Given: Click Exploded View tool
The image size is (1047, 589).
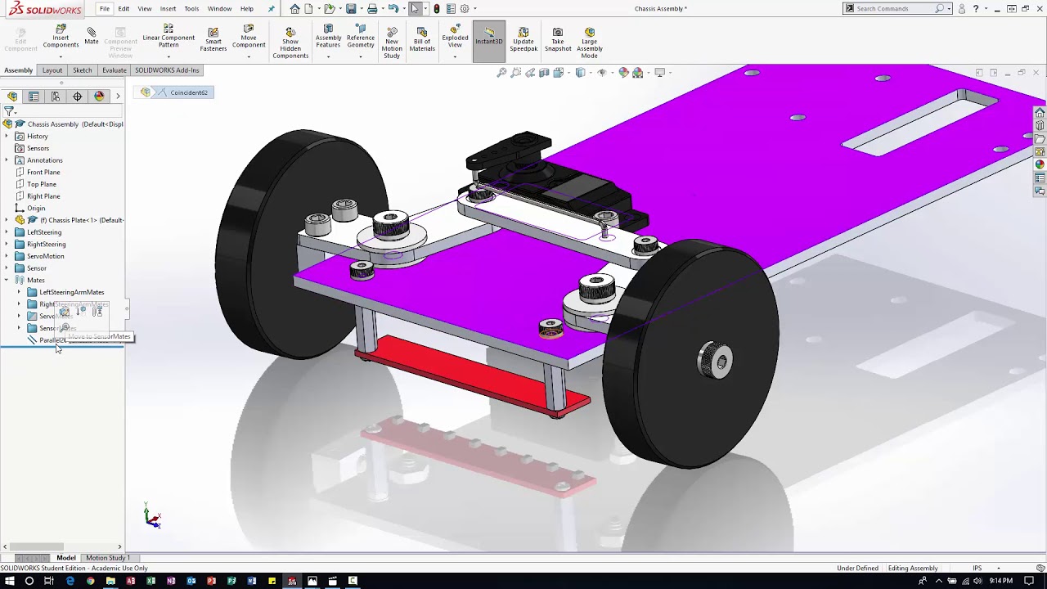Looking at the screenshot, I should click(x=455, y=37).
